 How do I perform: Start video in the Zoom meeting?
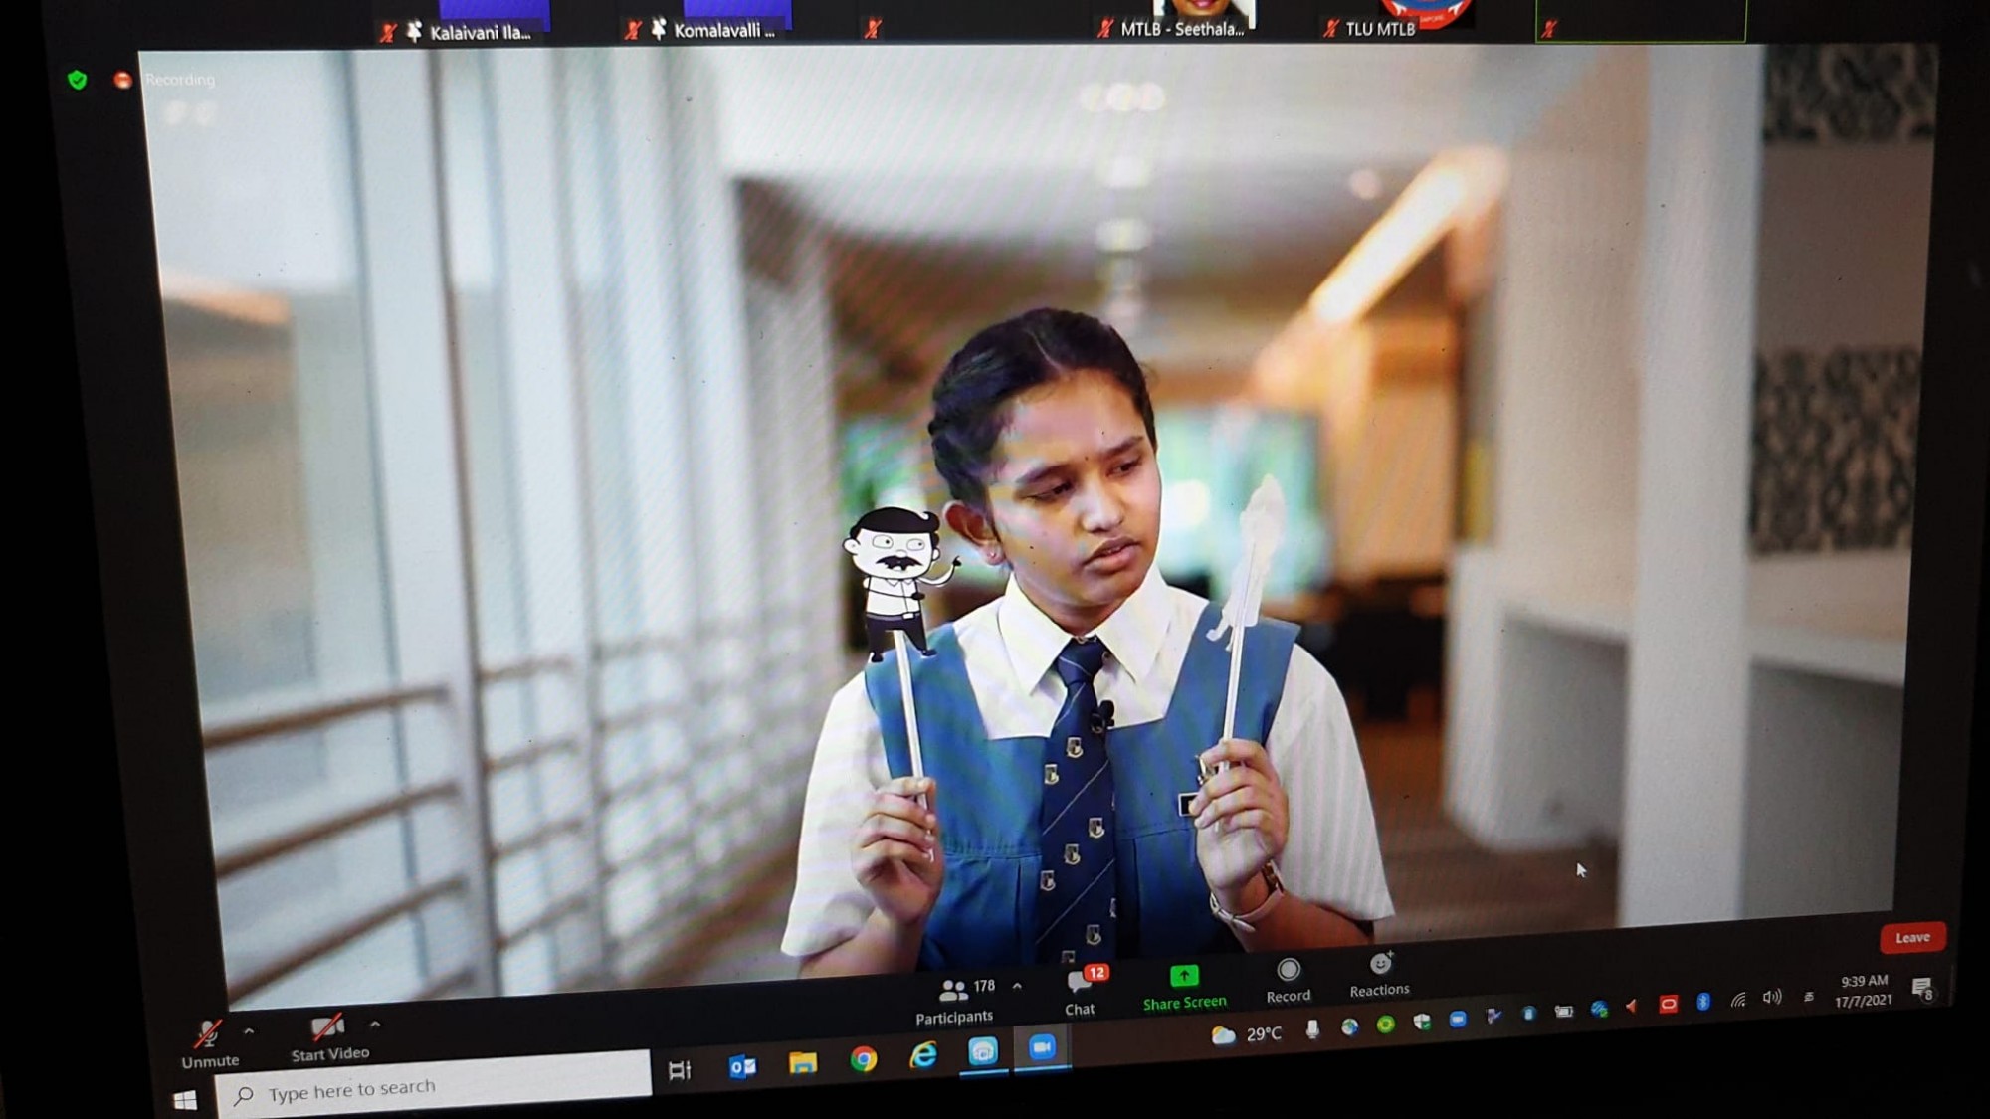pos(329,1037)
